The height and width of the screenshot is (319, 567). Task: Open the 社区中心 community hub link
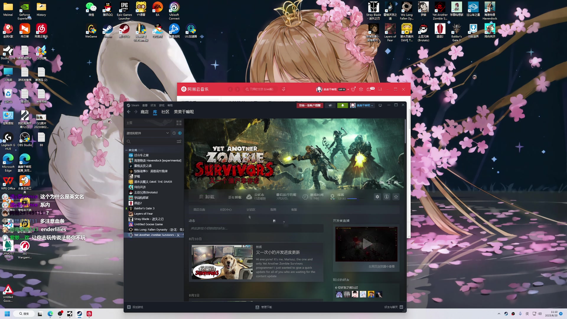226,210
